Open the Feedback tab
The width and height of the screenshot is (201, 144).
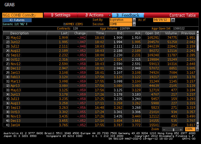tap(128, 15)
